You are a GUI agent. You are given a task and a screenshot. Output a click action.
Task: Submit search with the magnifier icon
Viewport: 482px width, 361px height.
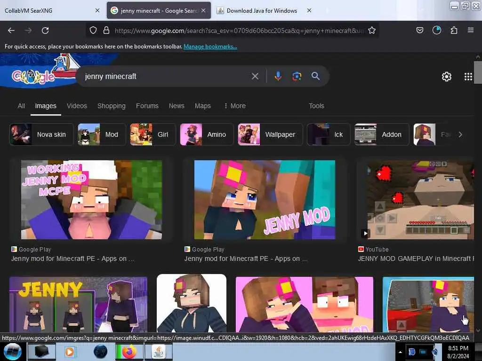[x=315, y=76]
